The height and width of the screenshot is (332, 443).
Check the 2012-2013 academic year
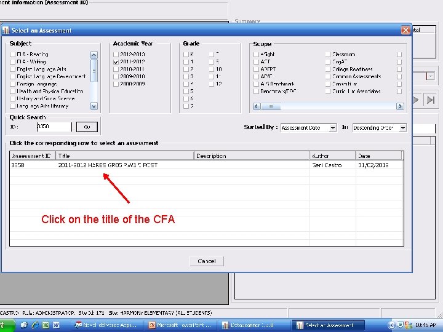tap(116, 55)
